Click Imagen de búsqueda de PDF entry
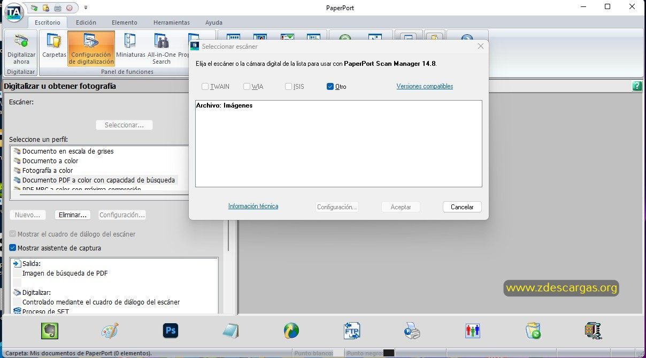646x358 pixels. [65, 273]
